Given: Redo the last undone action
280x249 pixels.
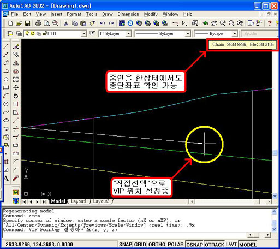Looking at the screenshot, I should [x=111, y=23].
